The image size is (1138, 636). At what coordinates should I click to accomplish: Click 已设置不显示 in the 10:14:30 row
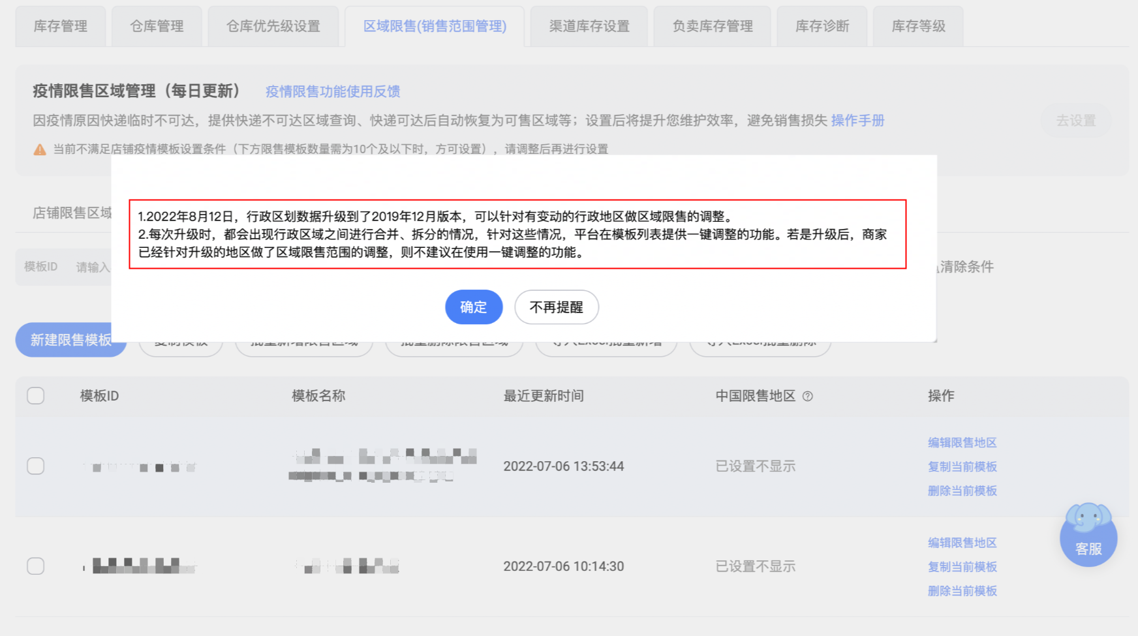point(756,566)
